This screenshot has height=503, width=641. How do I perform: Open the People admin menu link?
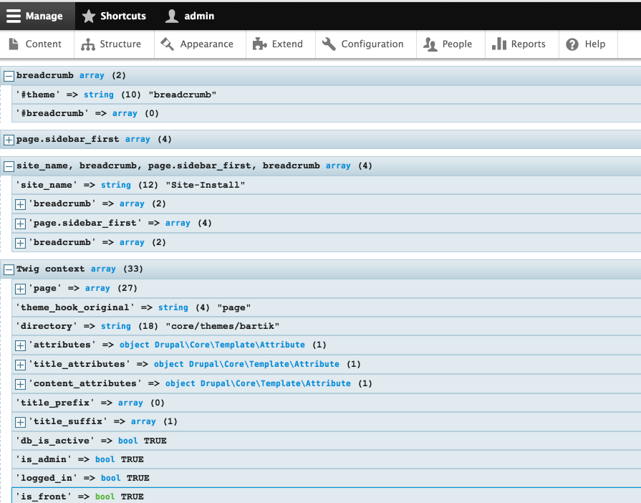[x=450, y=44]
